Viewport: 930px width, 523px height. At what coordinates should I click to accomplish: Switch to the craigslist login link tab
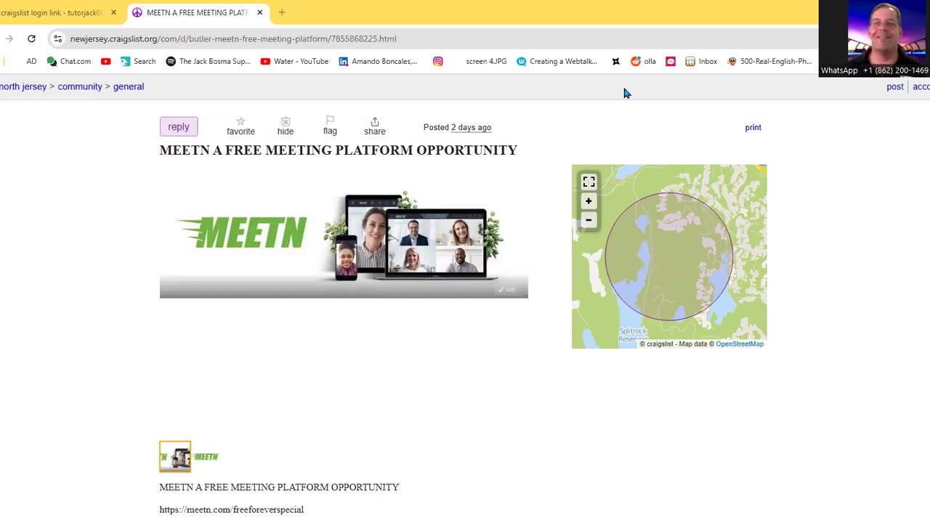click(52, 12)
